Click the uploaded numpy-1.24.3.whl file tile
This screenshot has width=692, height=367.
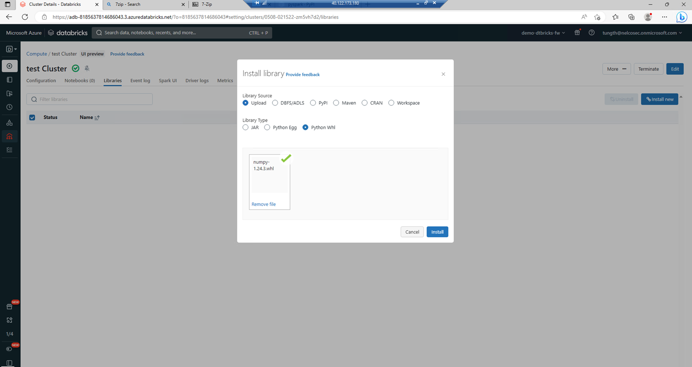[269, 182]
